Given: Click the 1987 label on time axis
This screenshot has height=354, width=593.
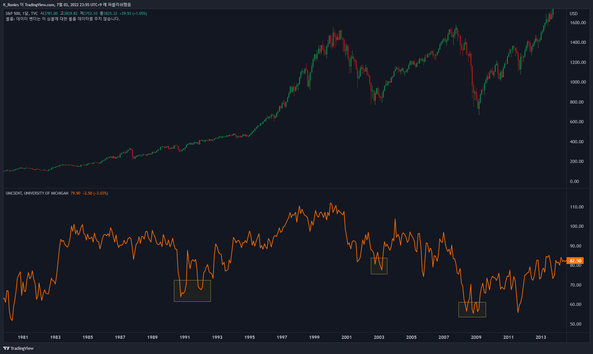Looking at the screenshot, I should pos(120,337).
